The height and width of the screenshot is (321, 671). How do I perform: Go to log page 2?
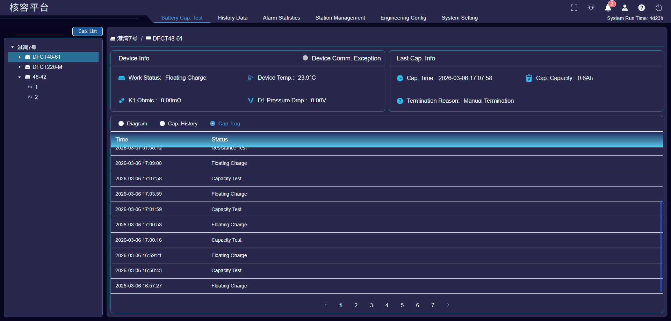pos(356,305)
